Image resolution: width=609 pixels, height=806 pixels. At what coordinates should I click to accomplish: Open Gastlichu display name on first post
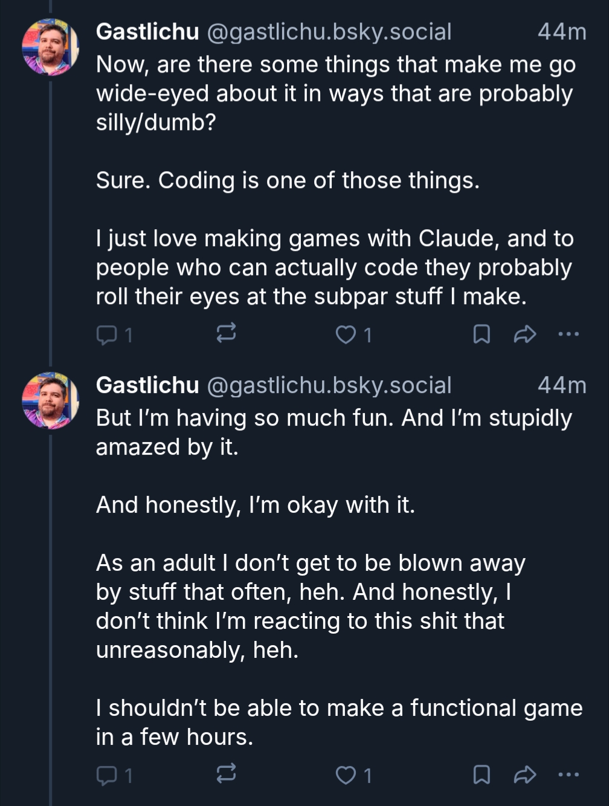[x=147, y=31]
